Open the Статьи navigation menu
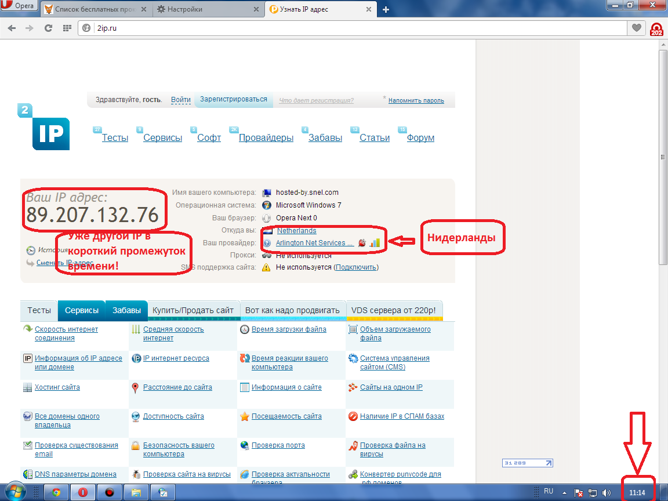Viewport: 668px width, 501px height. point(375,137)
